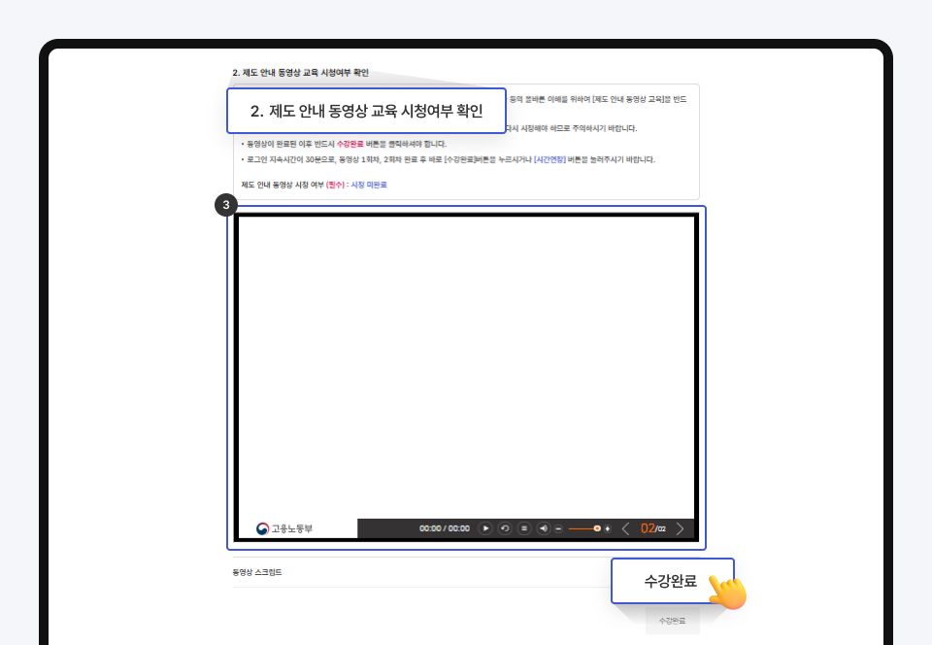Click the orange volume slider handle
932x645 pixels.
point(596,528)
